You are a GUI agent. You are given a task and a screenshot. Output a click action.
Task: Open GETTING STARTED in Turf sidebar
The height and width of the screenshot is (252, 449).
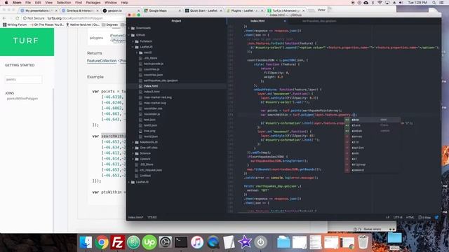(20, 65)
